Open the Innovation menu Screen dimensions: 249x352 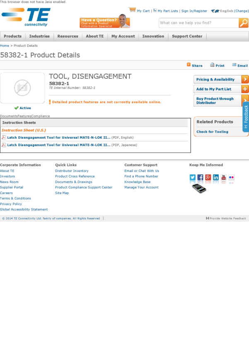(153, 36)
